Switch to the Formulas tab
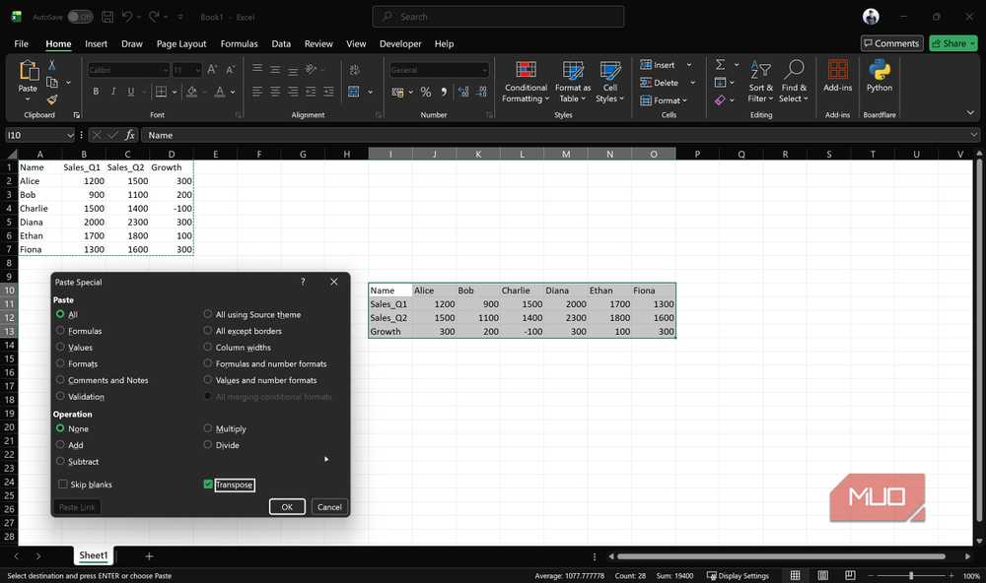986x583 pixels. click(x=239, y=43)
